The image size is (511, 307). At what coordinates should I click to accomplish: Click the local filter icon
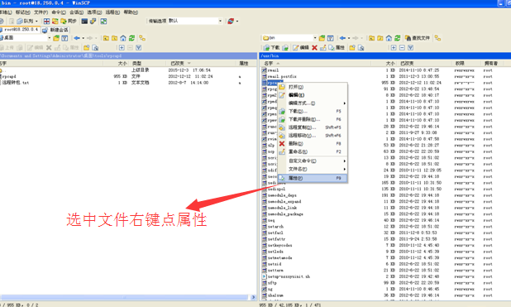(64, 38)
